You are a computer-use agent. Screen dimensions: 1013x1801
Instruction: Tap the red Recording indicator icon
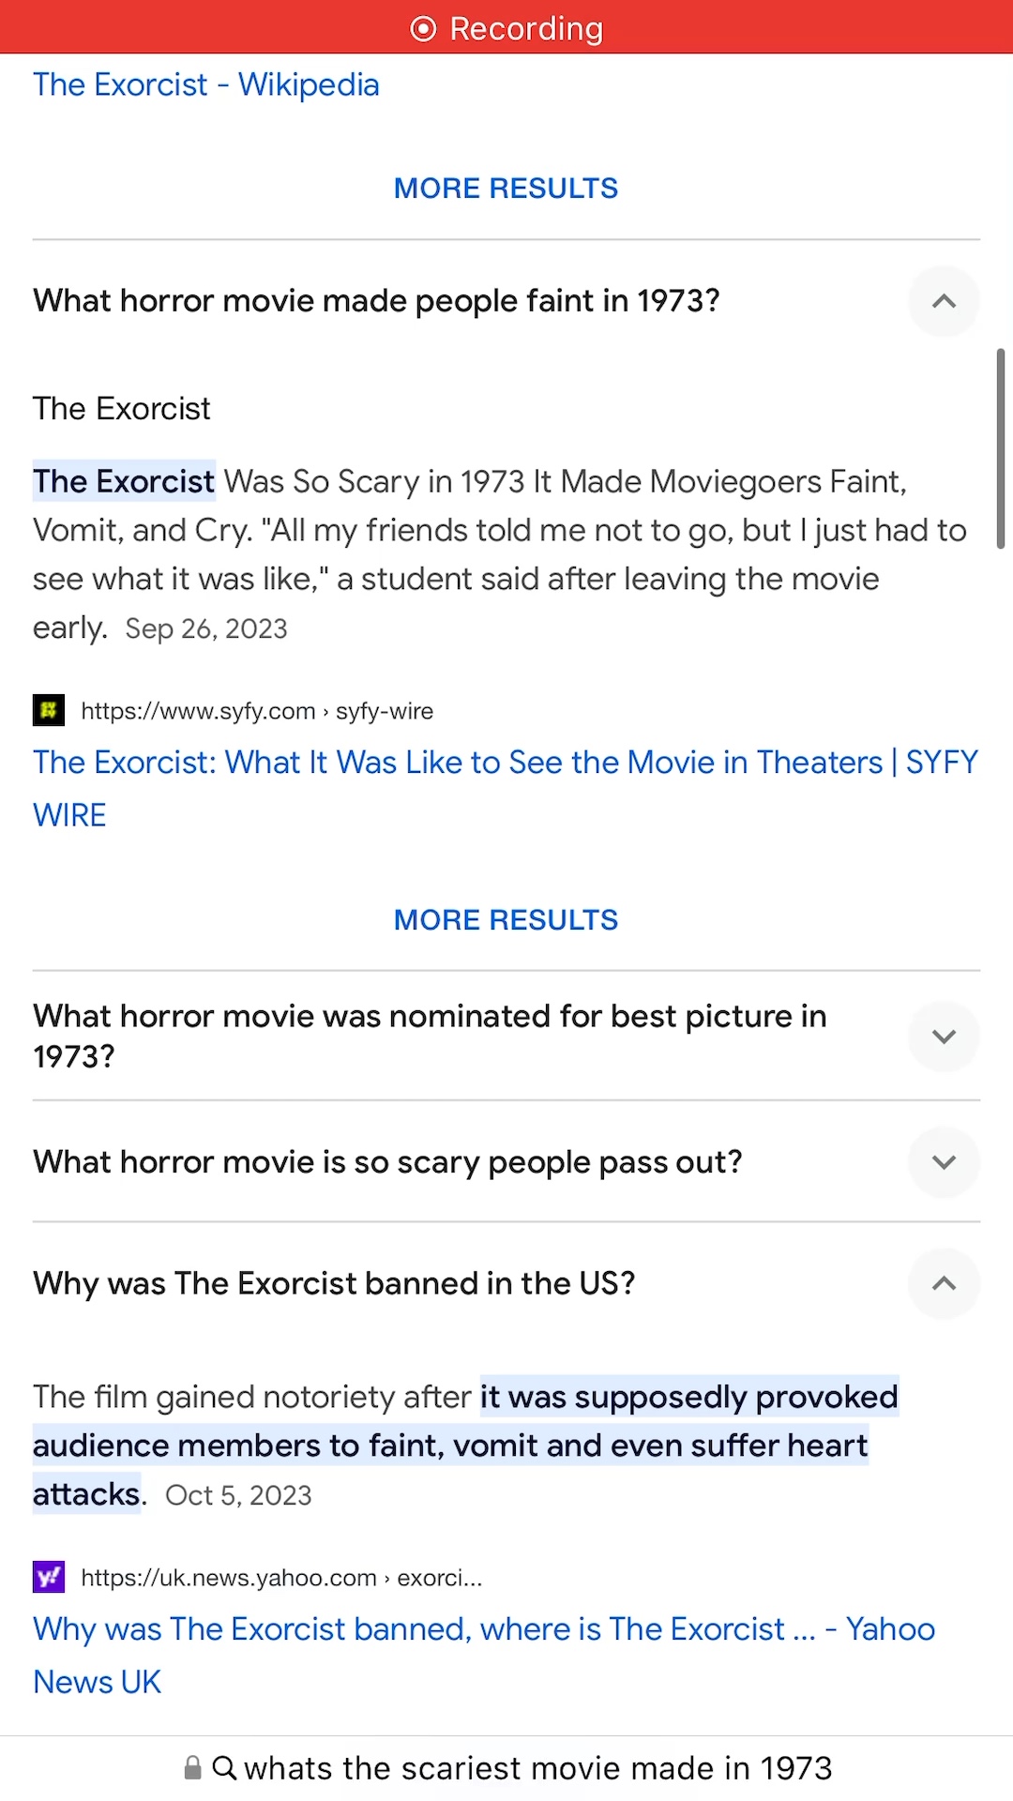point(424,29)
